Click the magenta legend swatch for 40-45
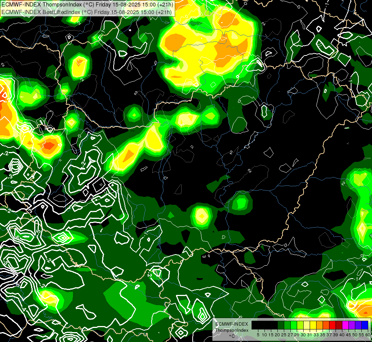This screenshot has width=372, height=342. click(345, 325)
